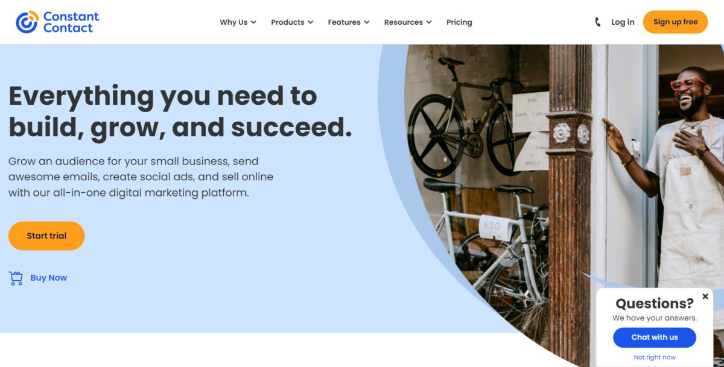The height and width of the screenshot is (367, 724).
Task: Start a chat with Chat with us
Action: pos(655,337)
